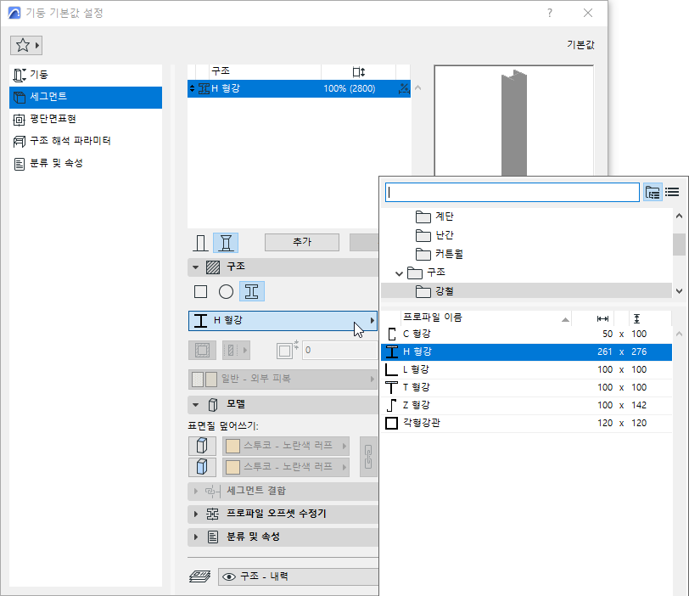
Task: Click the veneer thickness icon
Action: click(x=287, y=350)
